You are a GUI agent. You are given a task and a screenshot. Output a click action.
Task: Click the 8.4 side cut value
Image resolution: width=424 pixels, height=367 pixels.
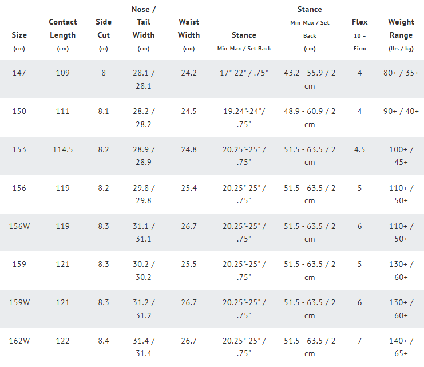pos(104,341)
